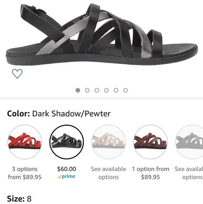This screenshot has height=204, width=203.
Task: Tap the Size: 8 label
Action: click(19, 199)
